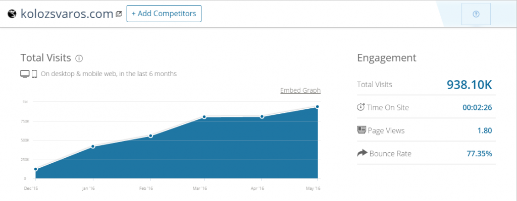This screenshot has height=201, width=517.
Task: Click the 938.10K total visits value
Action: tap(470, 85)
